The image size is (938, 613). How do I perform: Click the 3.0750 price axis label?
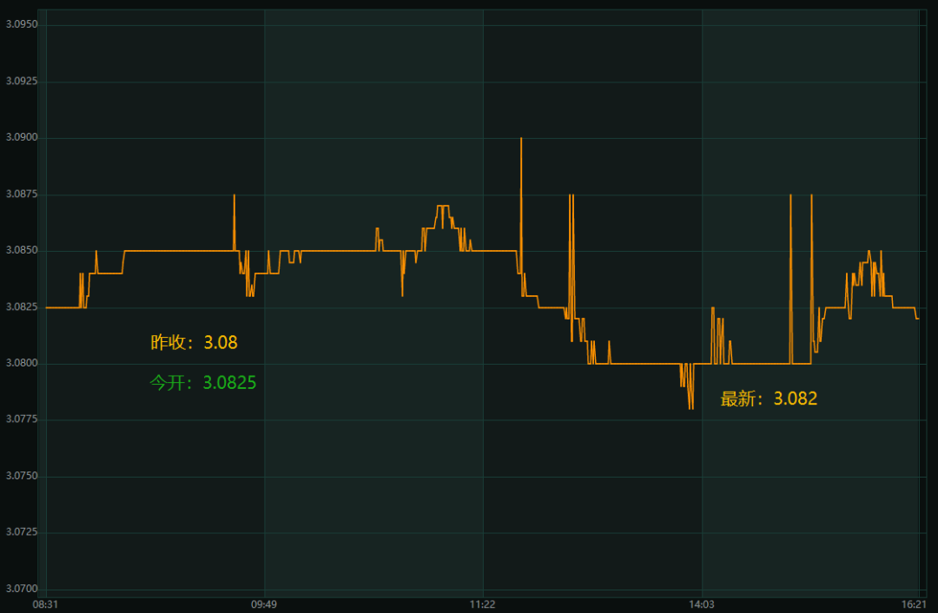(22, 476)
